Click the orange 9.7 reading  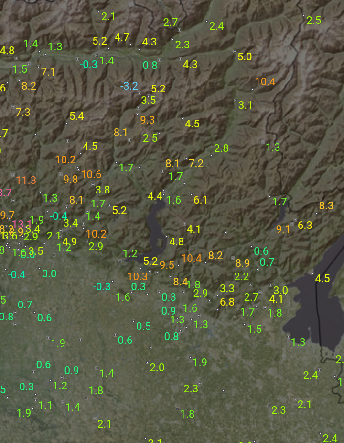point(8,216)
